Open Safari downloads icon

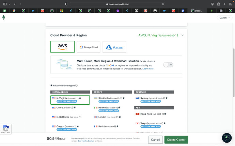coord(213,4)
